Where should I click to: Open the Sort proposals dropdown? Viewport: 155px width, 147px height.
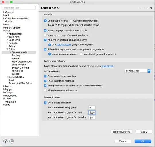(x=137, y=71)
